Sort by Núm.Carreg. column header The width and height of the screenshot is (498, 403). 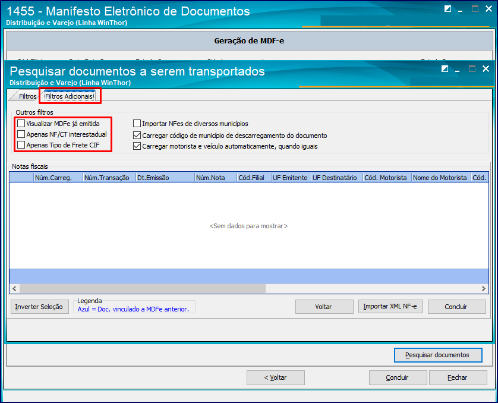click(x=58, y=178)
